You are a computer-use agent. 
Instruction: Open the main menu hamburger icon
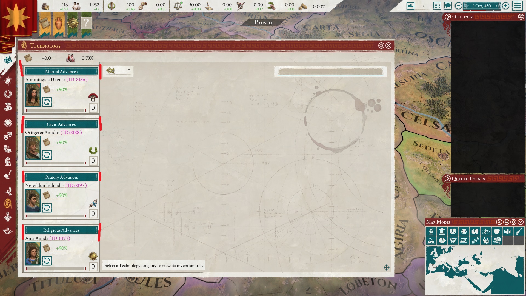pyautogui.click(x=518, y=6)
